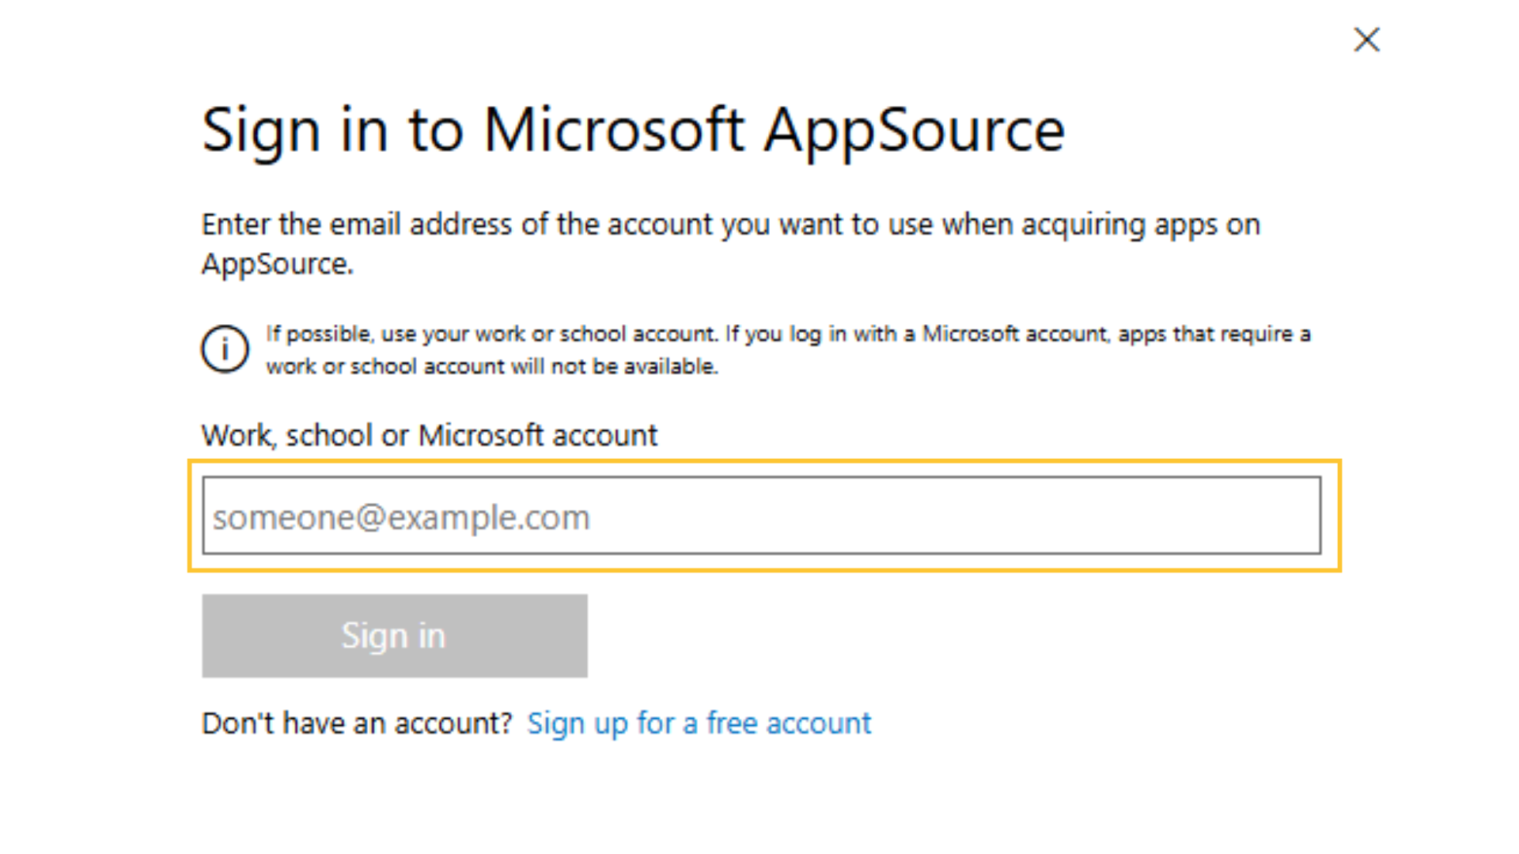Focus the someone@example.com email field
1519x854 pixels.
click(762, 516)
